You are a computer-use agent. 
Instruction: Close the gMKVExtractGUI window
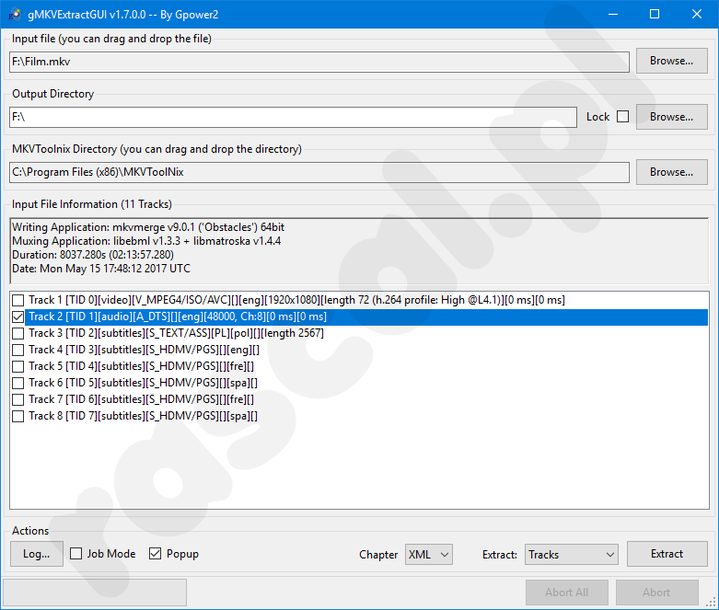click(x=697, y=15)
